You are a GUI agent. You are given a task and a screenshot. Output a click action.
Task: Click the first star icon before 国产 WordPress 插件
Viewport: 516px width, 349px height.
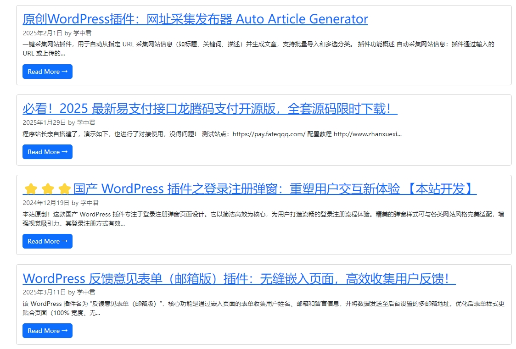point(31,188)
